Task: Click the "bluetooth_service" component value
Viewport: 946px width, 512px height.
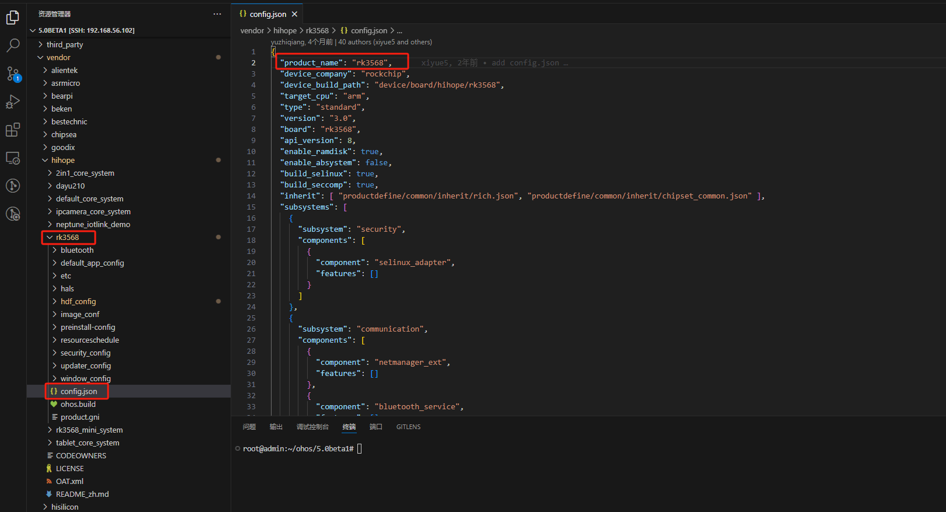Action: 417,406
